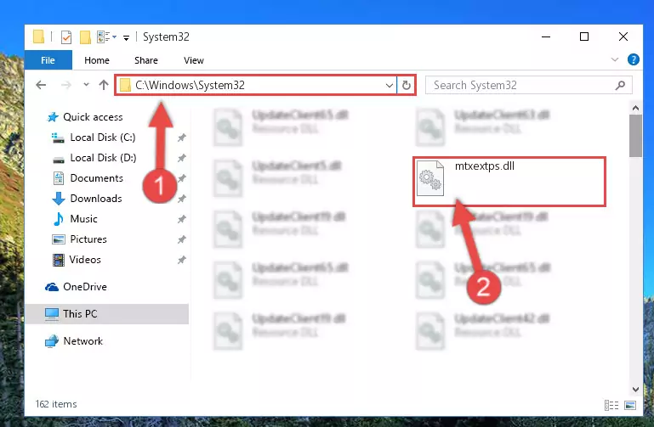This screenshot has width=654, height=427.
Task: Click the pin icon next to Videos
Action: click(x=181, y=260)
